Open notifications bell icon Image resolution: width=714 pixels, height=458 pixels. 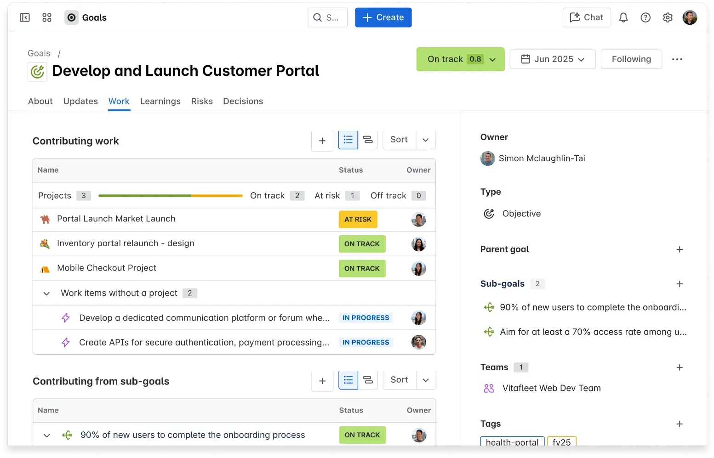point(623,17)
